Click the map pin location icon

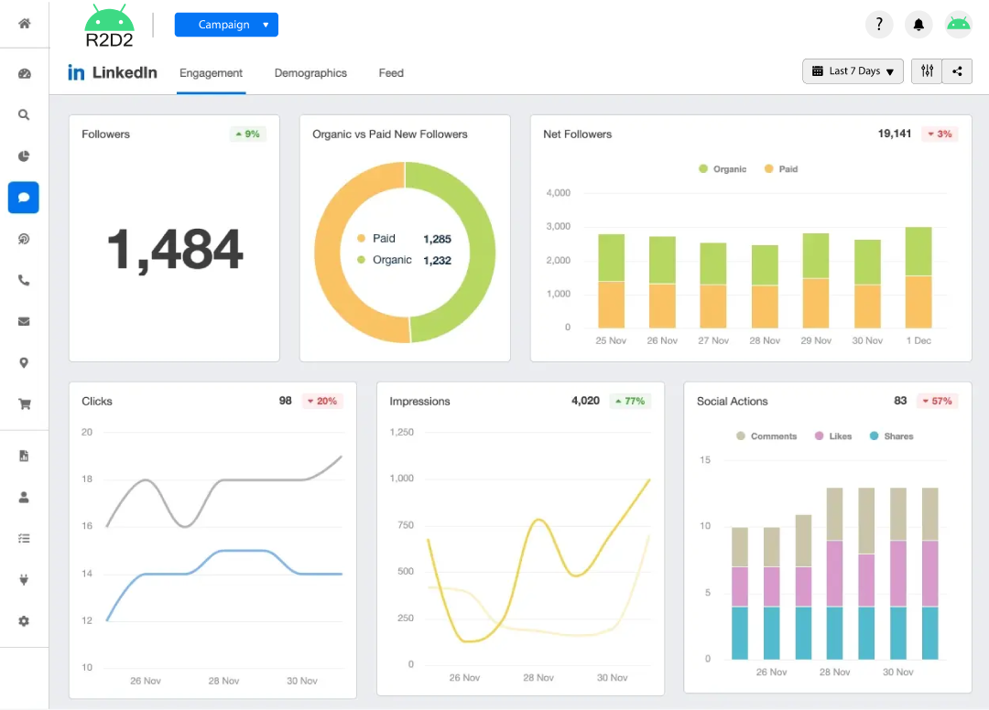24,363
